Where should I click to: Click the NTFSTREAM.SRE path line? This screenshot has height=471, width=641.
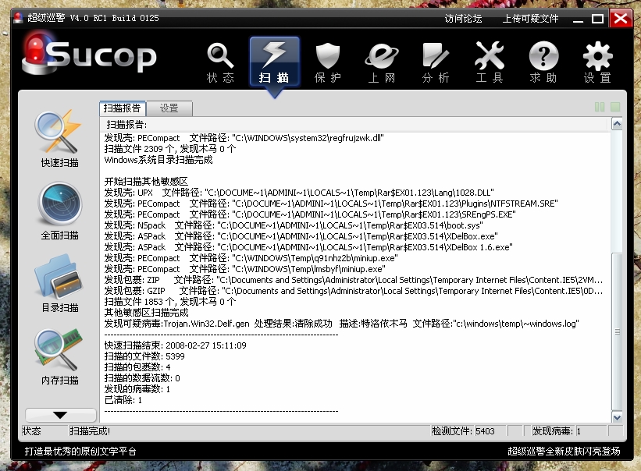[331, 204]
